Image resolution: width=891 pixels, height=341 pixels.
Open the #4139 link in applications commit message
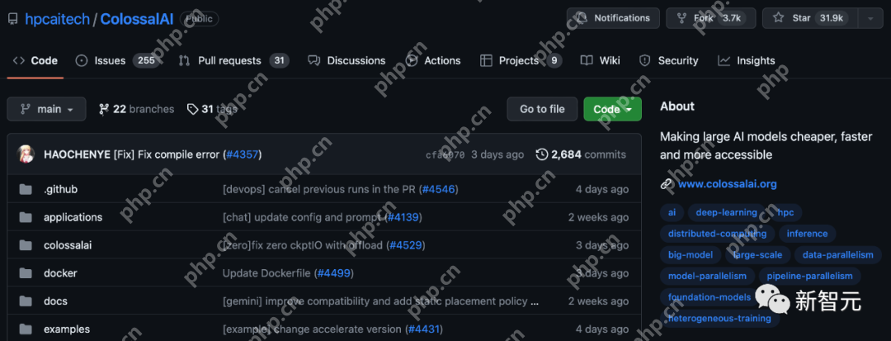pos(403,217)
